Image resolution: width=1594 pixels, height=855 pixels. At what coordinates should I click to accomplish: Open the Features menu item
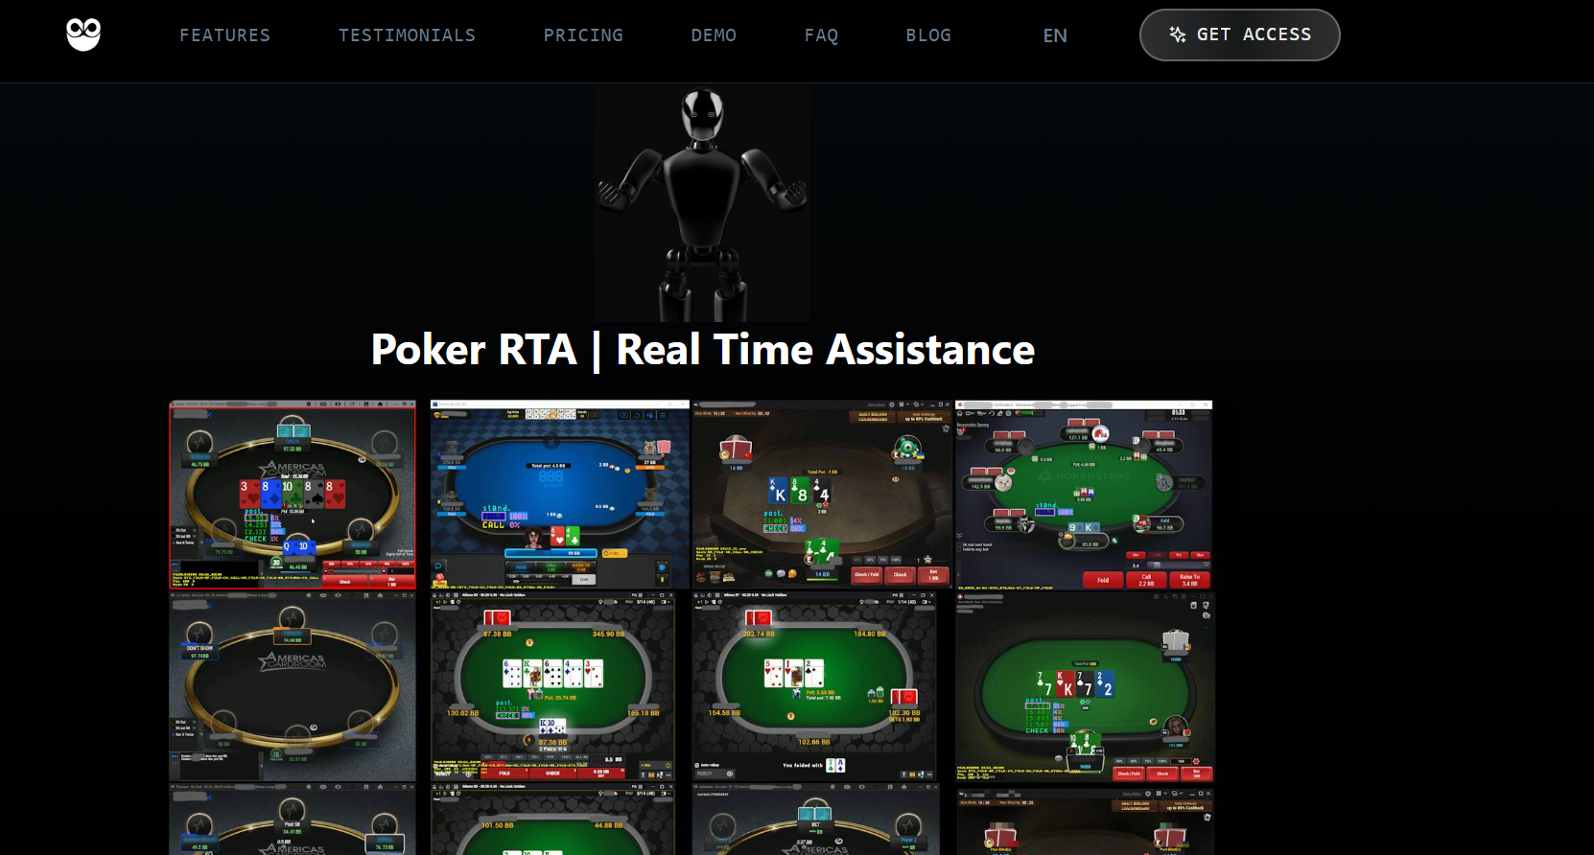(225, 35)
